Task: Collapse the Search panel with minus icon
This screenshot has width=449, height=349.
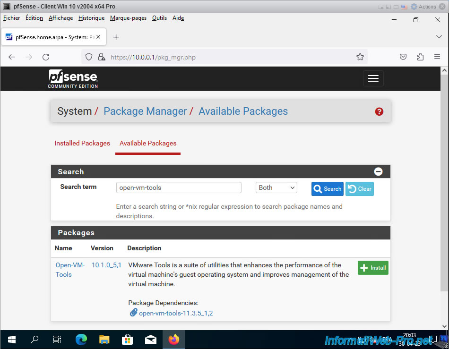Action: click(x=378, y=171)
